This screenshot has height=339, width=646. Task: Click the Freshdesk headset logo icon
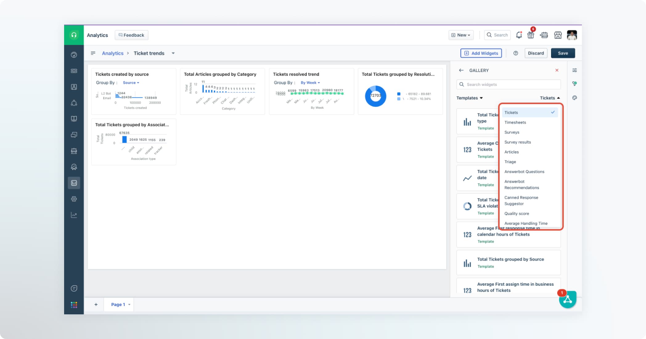(74, 35)
